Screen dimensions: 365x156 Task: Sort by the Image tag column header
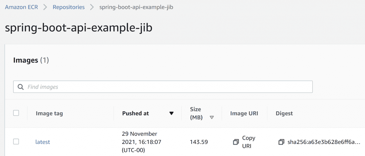[49, 113]
